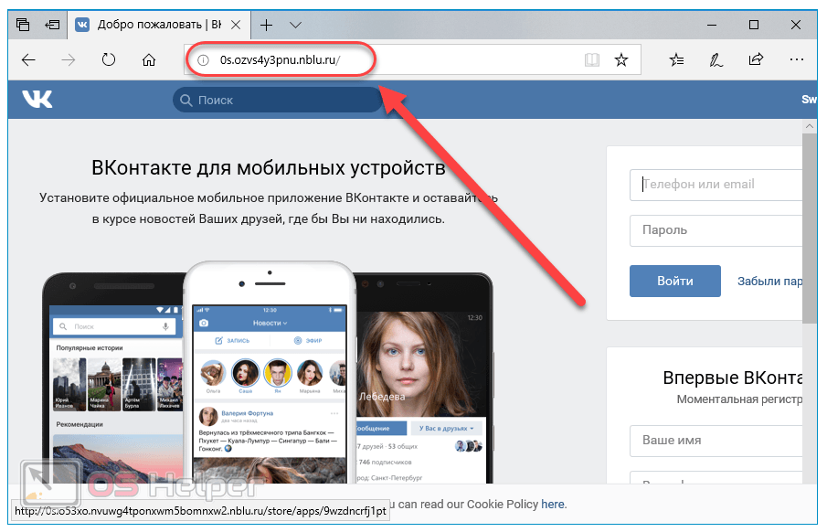Open the Favorites hub
827x532 pixels.
676,59
